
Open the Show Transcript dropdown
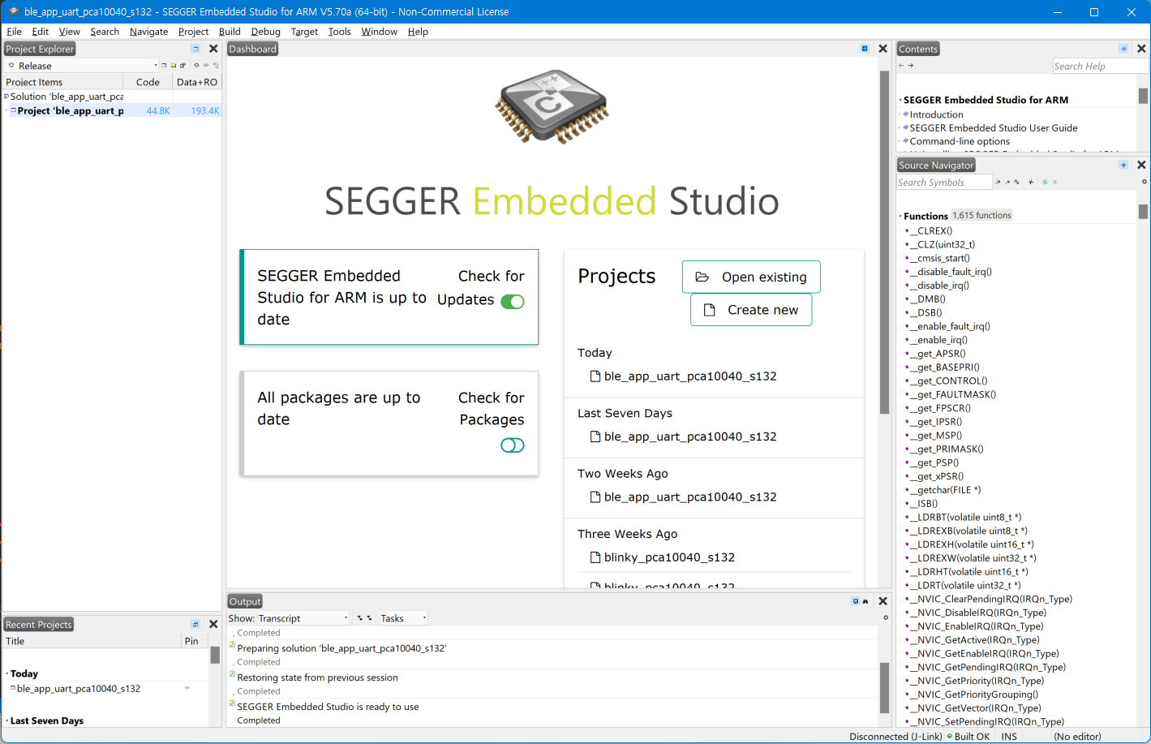pyautogui.click(x=303, y=618)
